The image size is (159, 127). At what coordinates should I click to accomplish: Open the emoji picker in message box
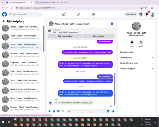pyautogui.click(x=108, y=111)
